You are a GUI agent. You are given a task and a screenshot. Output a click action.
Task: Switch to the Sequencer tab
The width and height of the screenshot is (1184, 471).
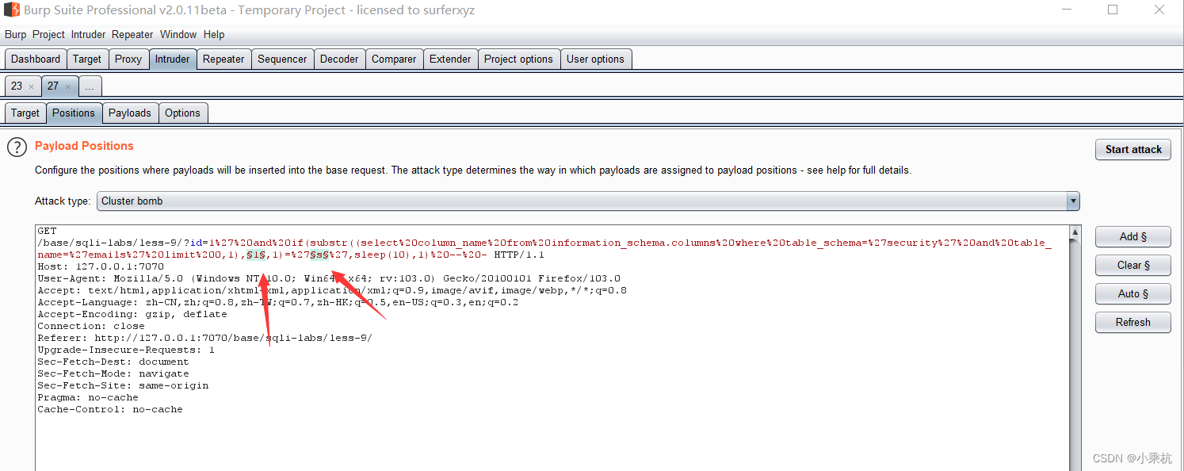282,59
